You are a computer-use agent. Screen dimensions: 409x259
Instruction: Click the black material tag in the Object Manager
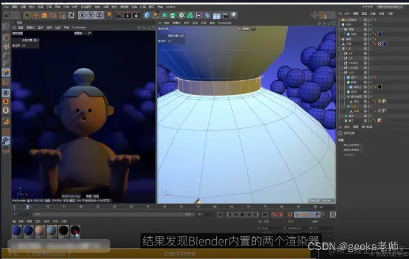(380, 87)
